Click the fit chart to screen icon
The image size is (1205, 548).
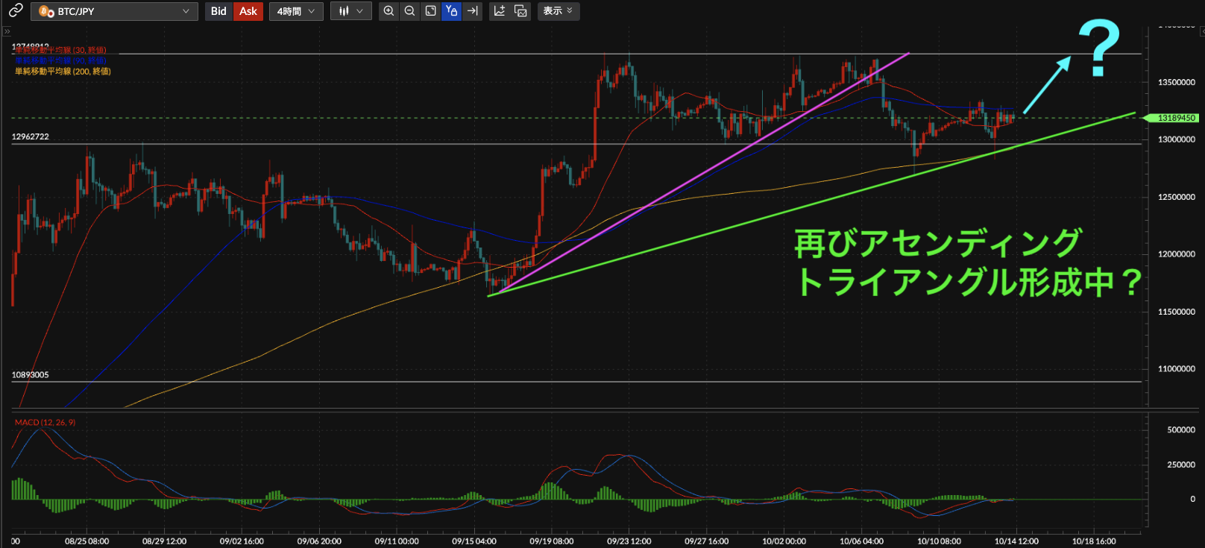430,11
